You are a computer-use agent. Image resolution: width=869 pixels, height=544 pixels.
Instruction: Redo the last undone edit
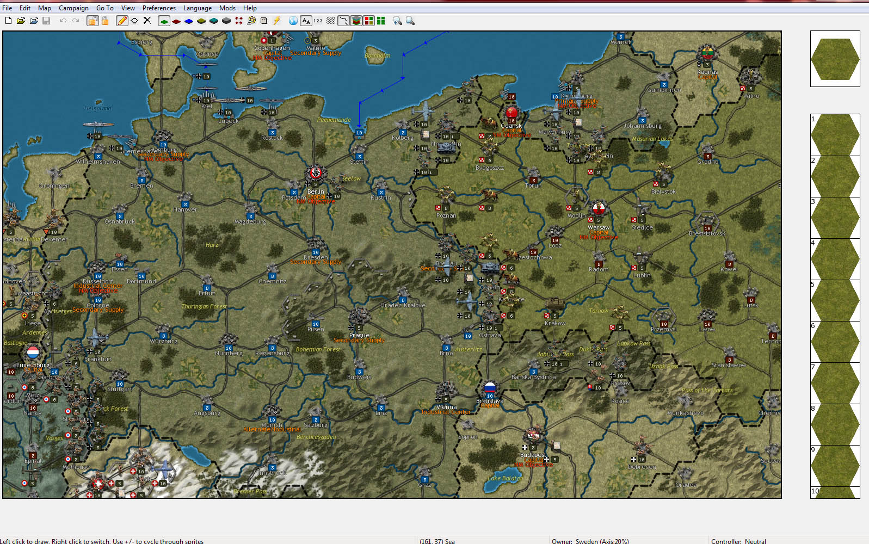coord(76,21)
